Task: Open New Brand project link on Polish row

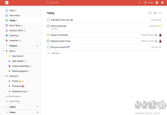Action: [154, 26]
